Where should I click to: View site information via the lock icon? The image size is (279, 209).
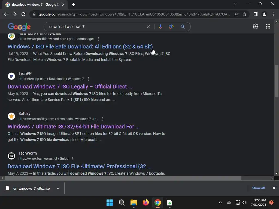coord(34,14)
